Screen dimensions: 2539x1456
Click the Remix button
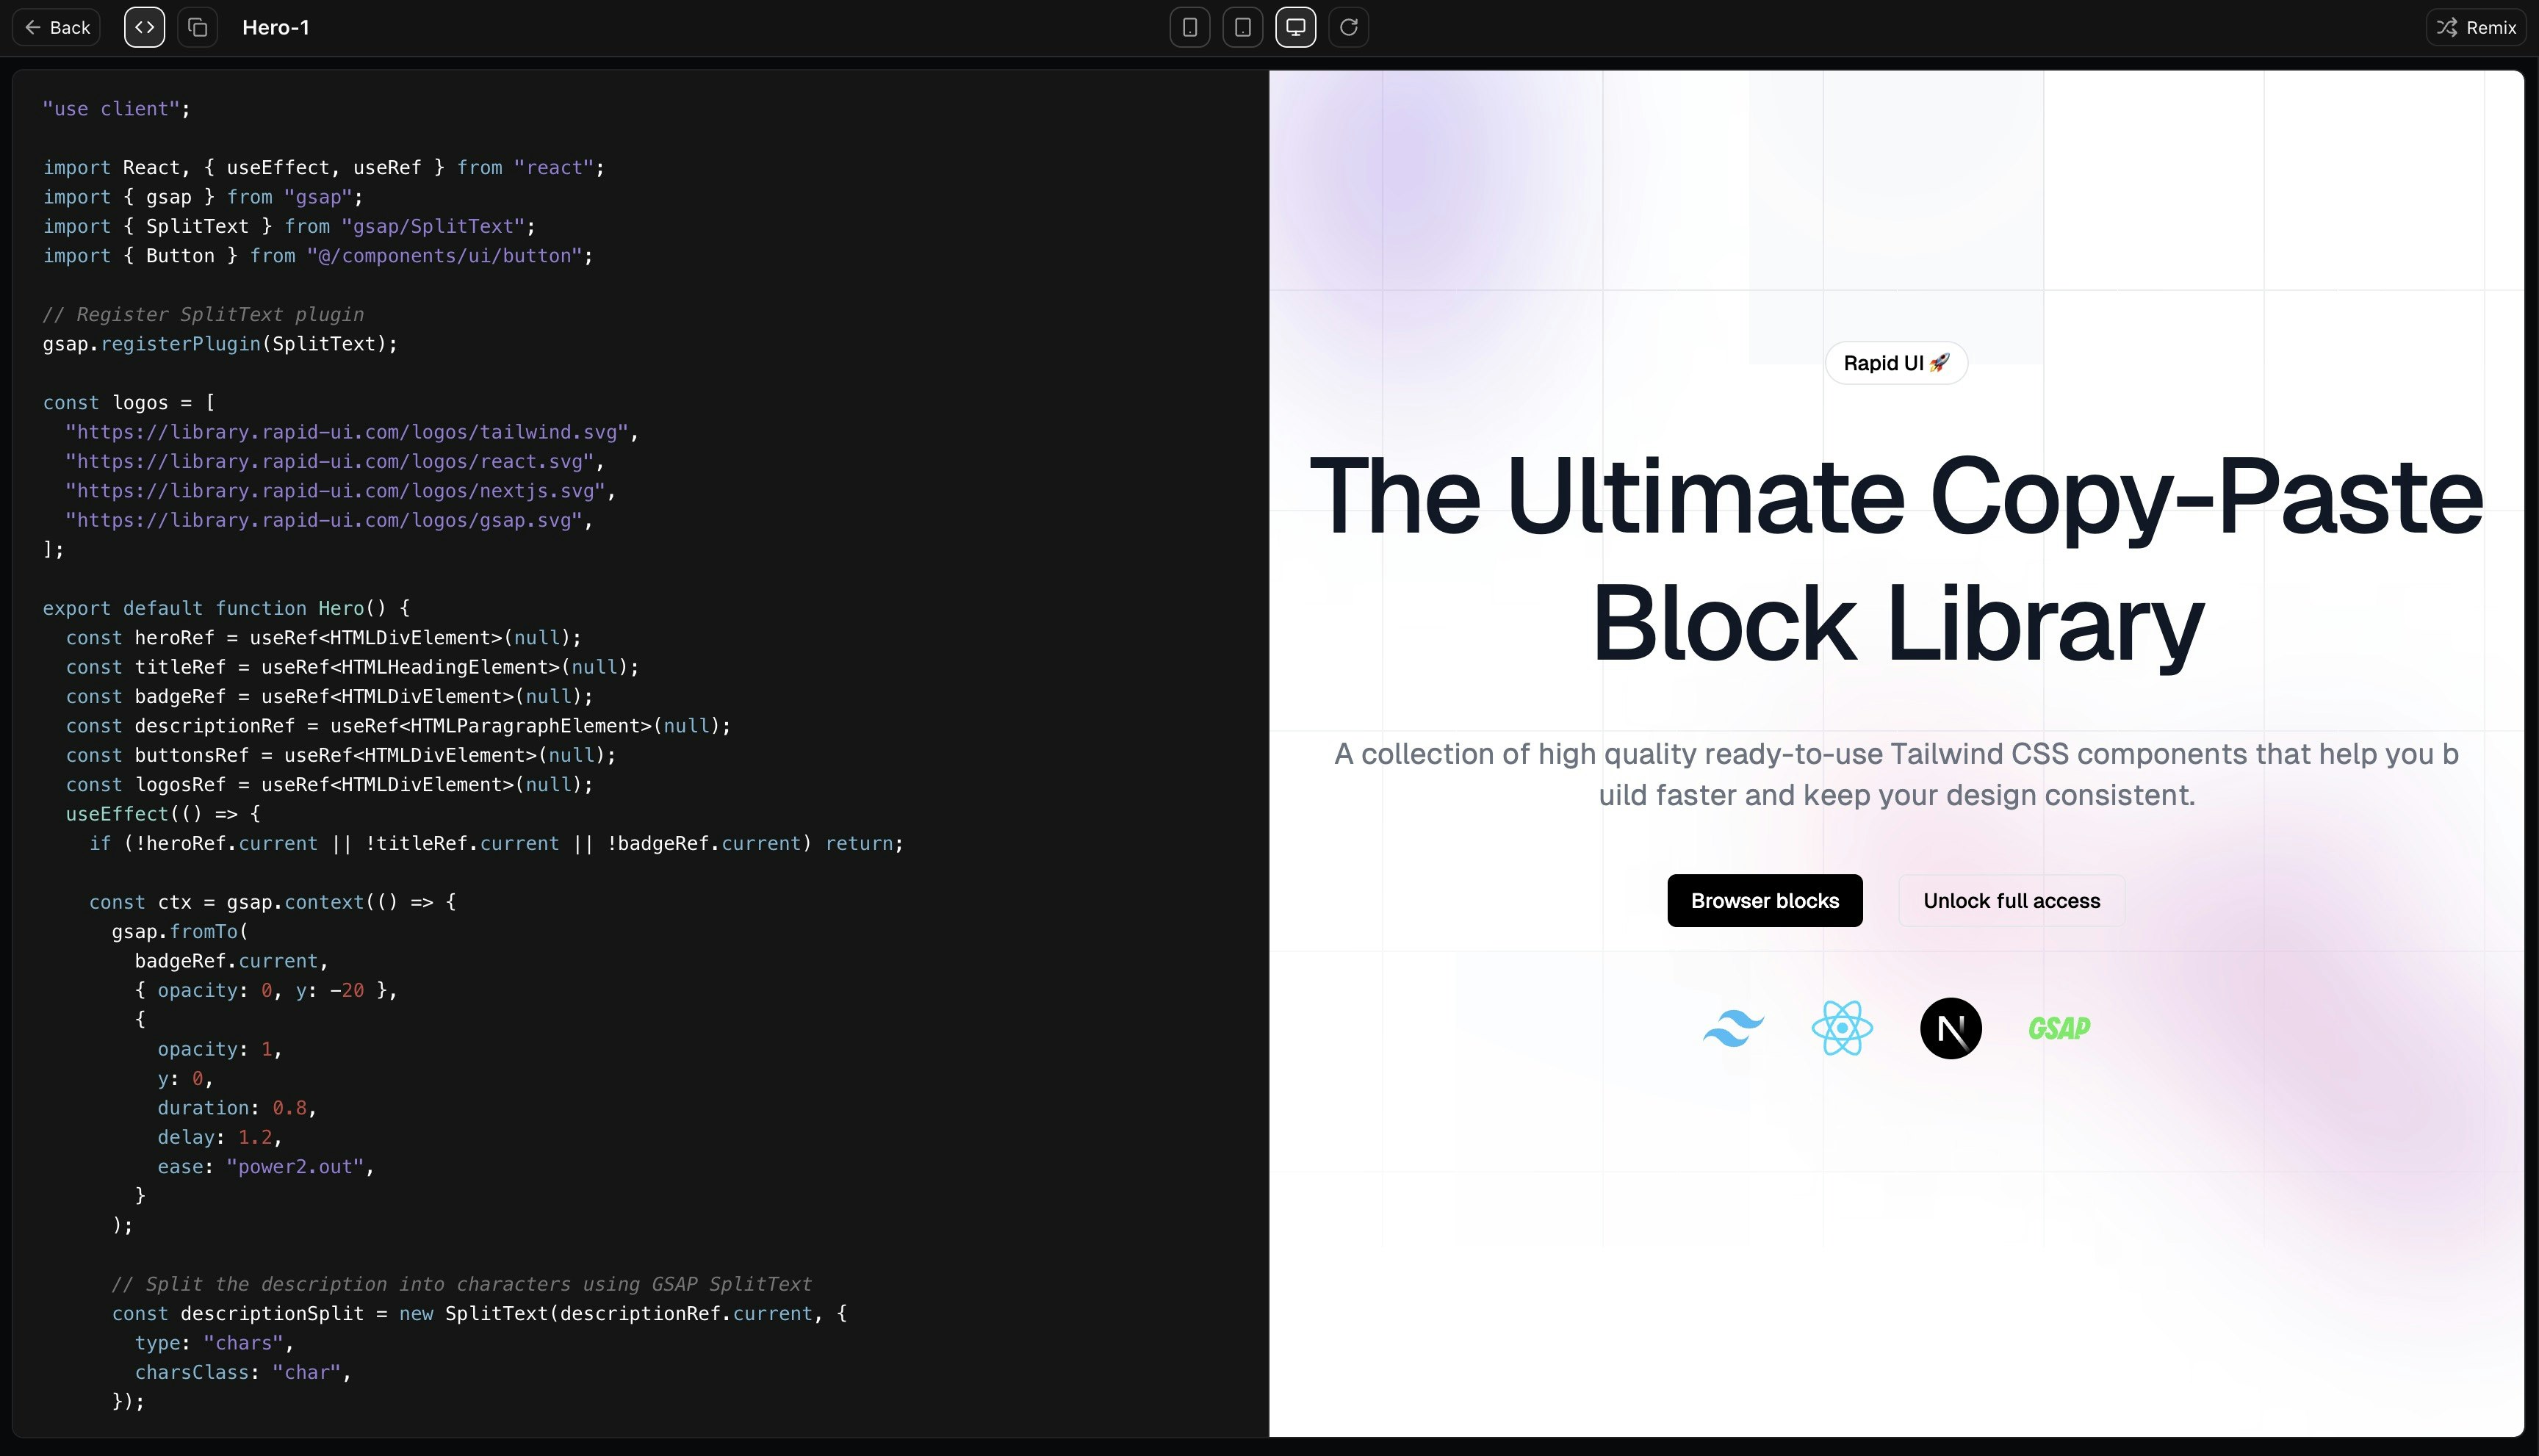(x=2476, y=27)
